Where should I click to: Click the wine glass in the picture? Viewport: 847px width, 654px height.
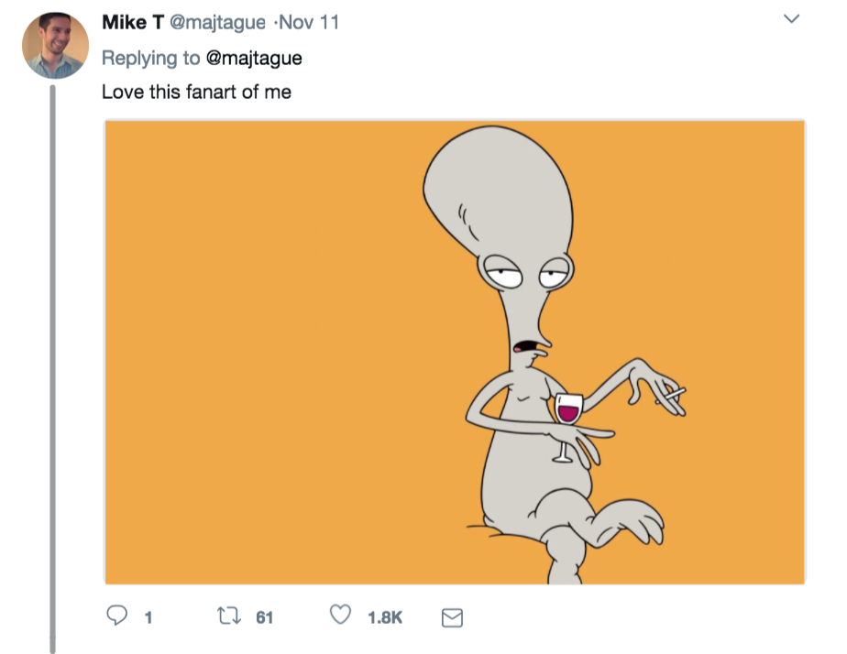pos(569,411)
